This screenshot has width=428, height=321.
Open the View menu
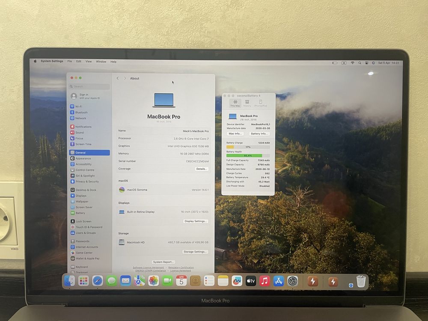click(89, 61)
